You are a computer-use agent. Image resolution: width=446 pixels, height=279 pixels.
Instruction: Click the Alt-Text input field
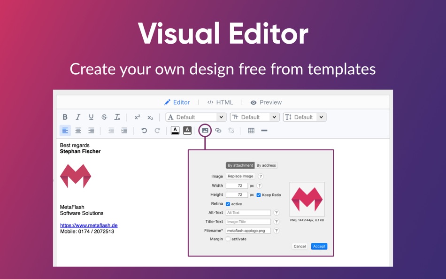(248, 213)
